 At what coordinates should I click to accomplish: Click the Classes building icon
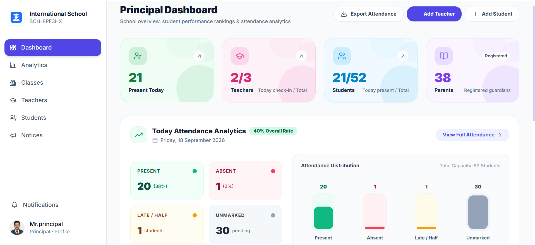[x=13, y=83]
